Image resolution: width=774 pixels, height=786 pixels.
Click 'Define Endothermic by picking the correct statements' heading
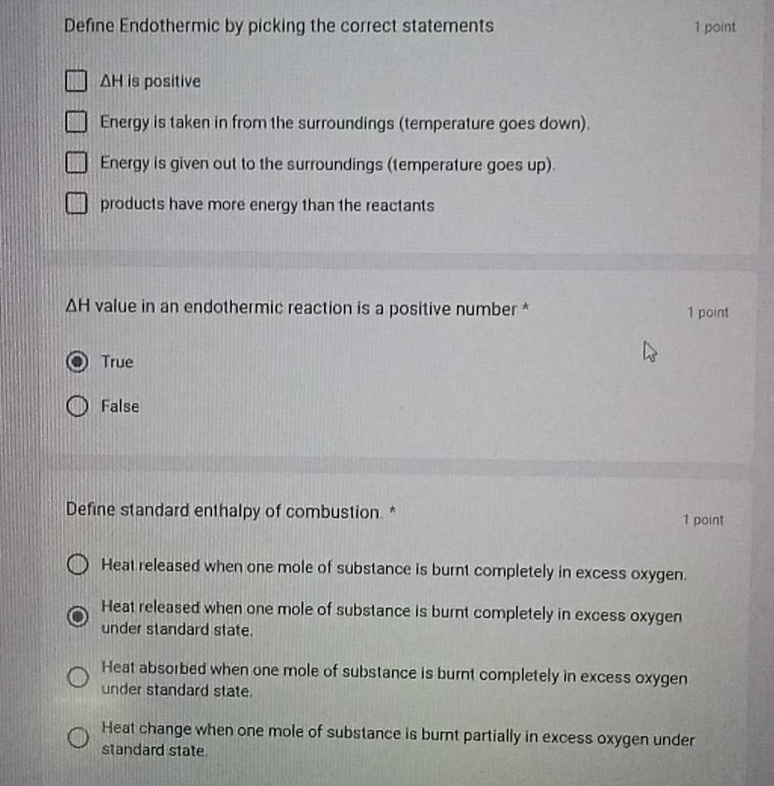[x=279, y=26]
